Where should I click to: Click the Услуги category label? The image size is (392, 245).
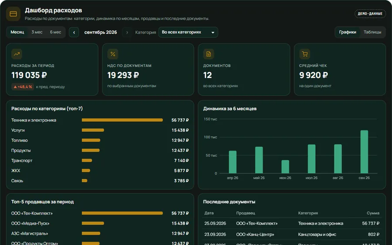point(18,130)
